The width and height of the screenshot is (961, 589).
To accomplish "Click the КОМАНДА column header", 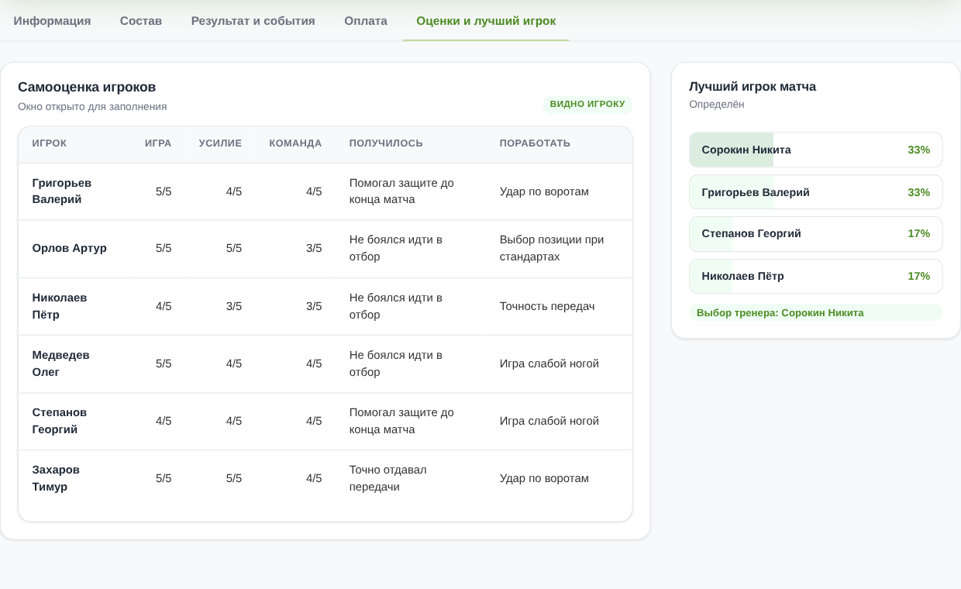I will [x=295, y=143].
